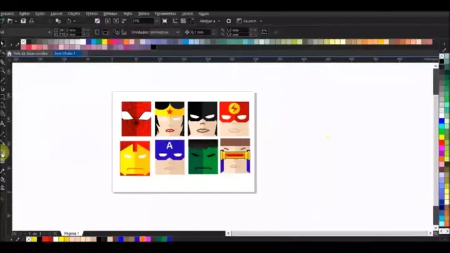Click the full-screen preview icon

(165, 21)
